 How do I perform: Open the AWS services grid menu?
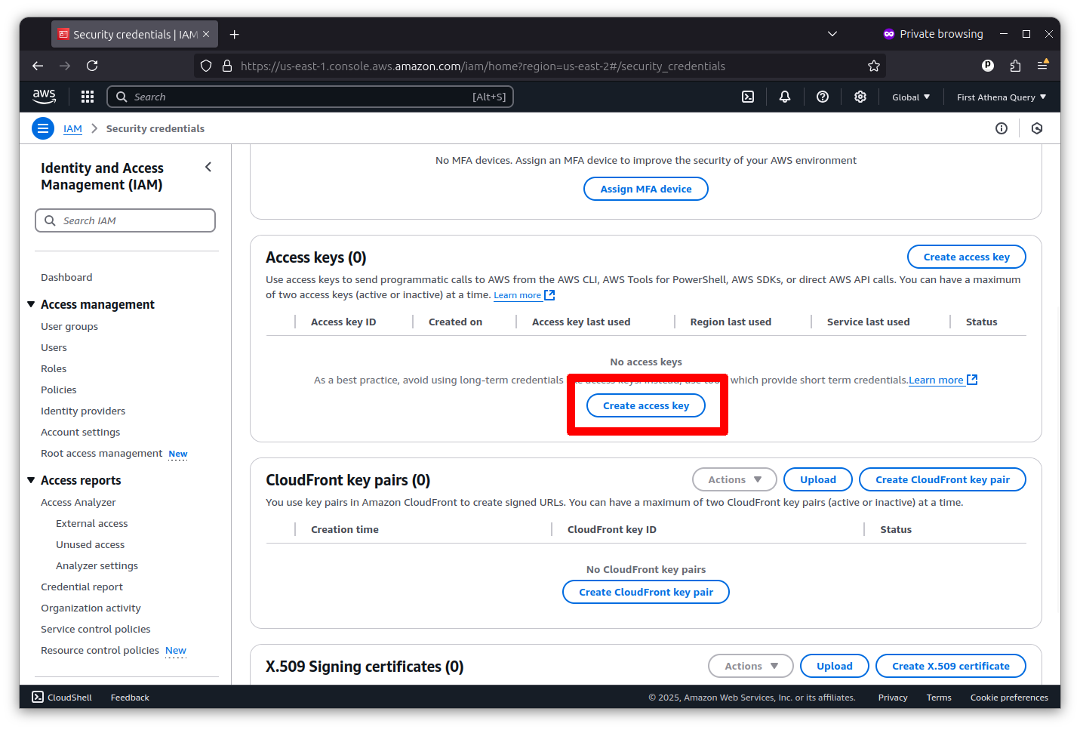[88, 97]
